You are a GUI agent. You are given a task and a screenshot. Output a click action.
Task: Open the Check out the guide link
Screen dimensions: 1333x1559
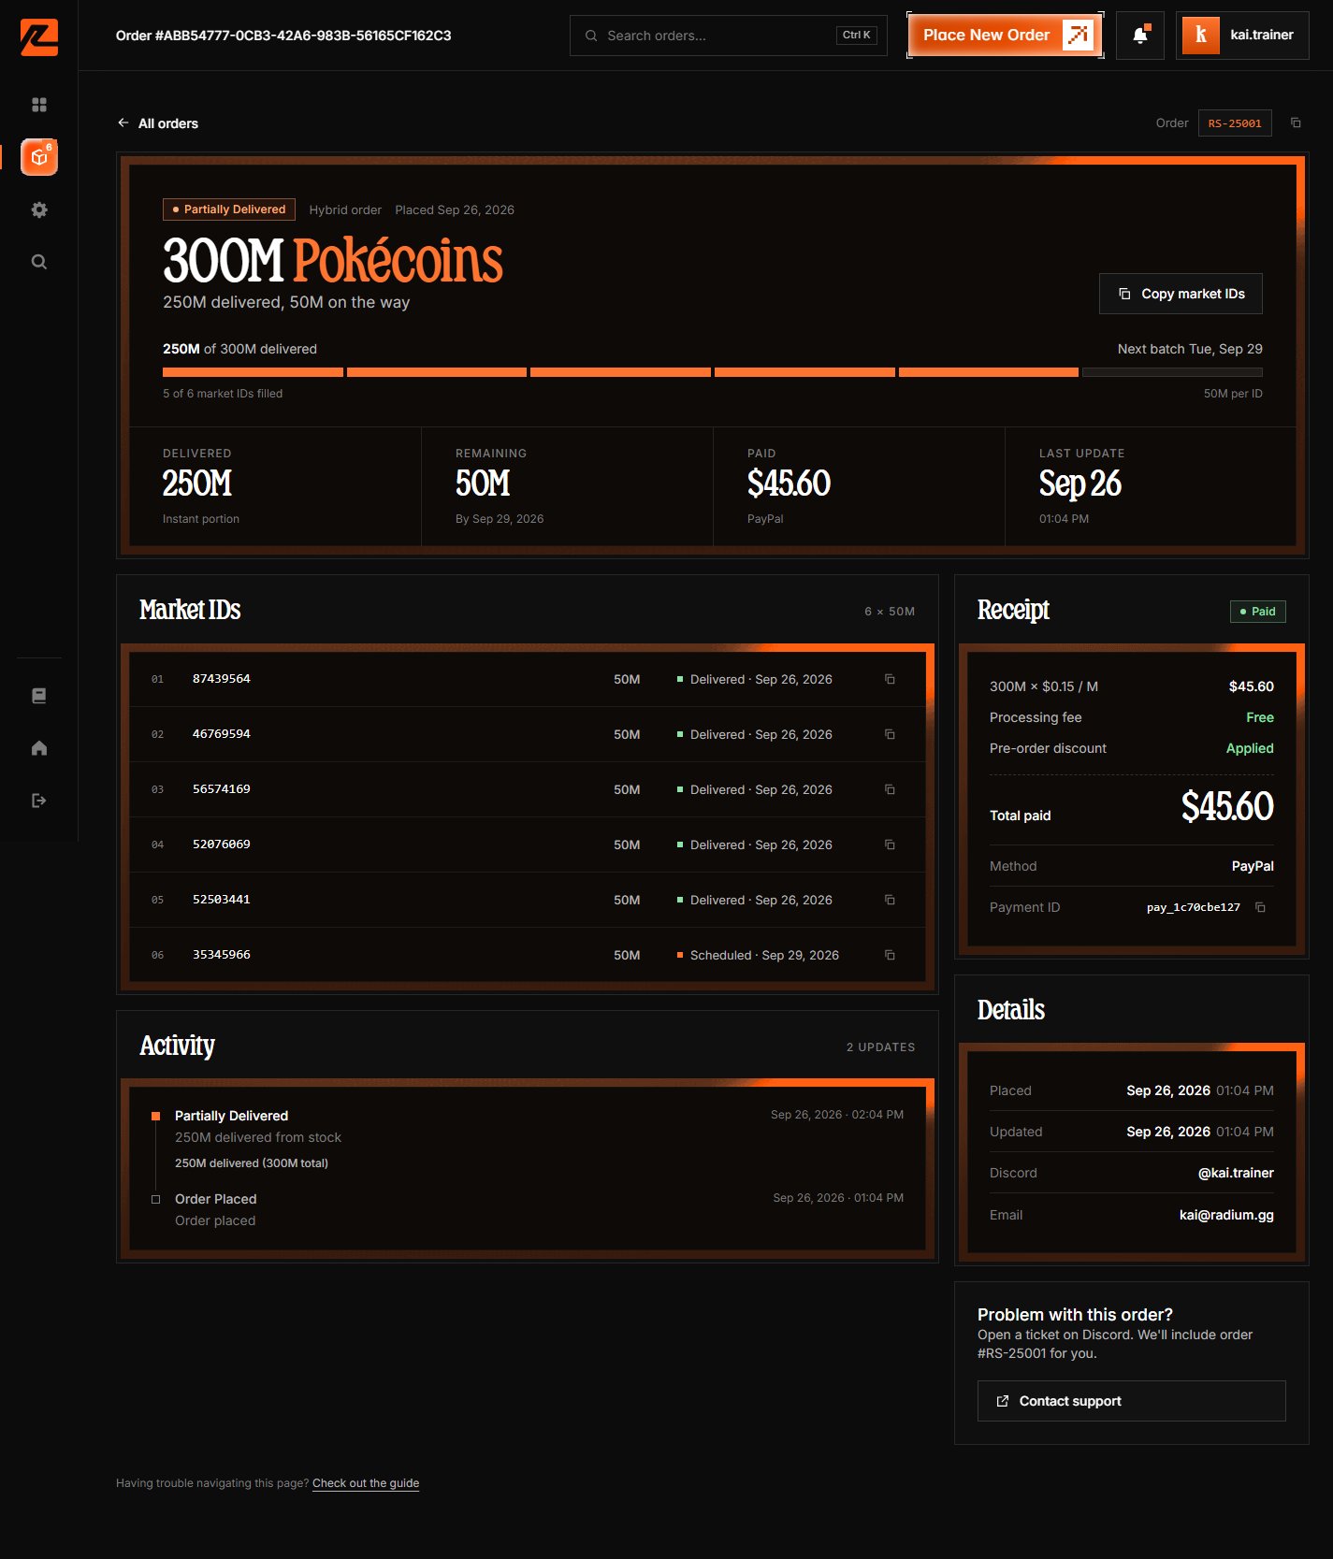(x=366, y=1483)
